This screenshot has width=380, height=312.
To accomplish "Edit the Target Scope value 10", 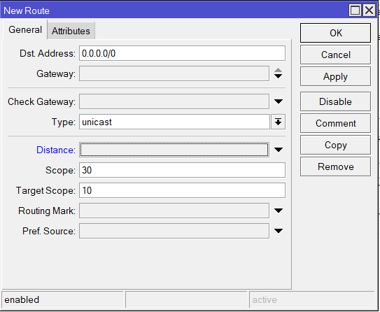I will click(182, 190).
